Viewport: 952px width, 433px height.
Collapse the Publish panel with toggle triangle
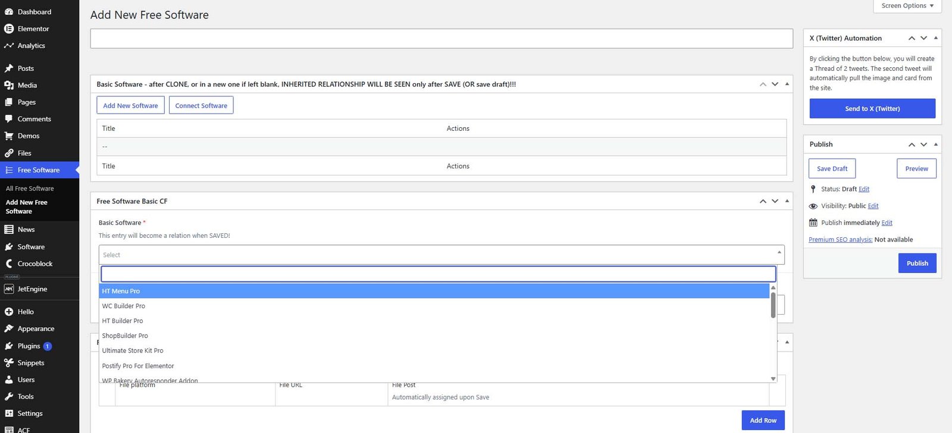[936, 144]
